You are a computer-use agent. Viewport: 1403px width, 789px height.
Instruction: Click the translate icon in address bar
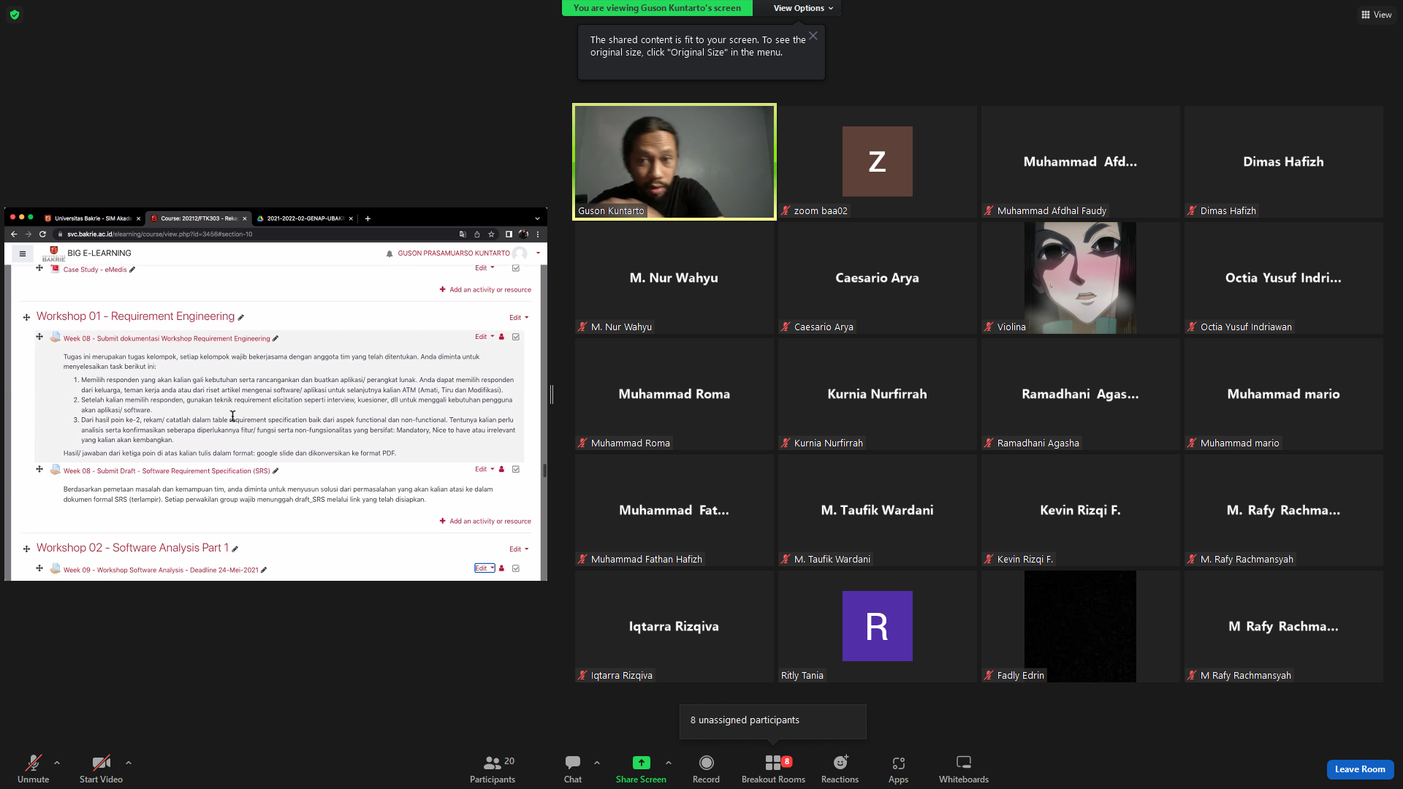click(463, 235)
